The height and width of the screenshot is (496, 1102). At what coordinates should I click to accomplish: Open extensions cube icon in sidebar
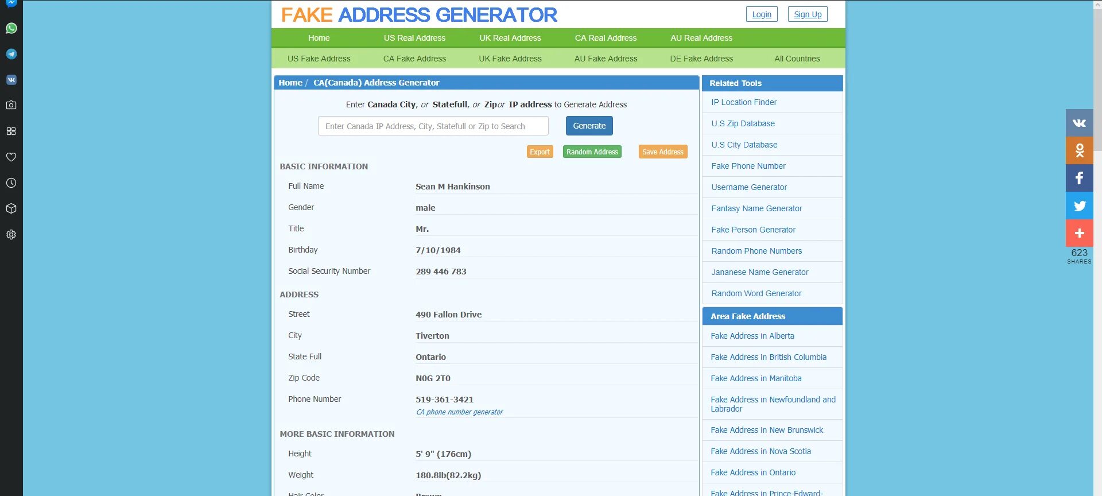click(11, 208)
